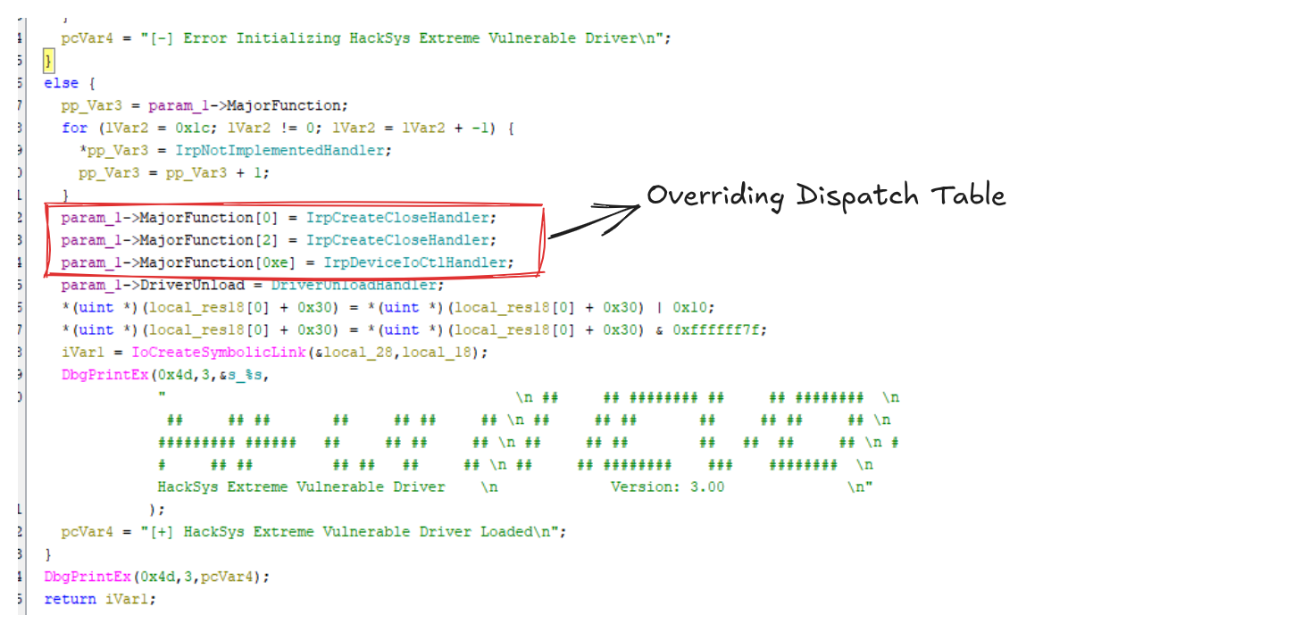Click the yellow-highlighted closing brace

(x=49, y=61)
